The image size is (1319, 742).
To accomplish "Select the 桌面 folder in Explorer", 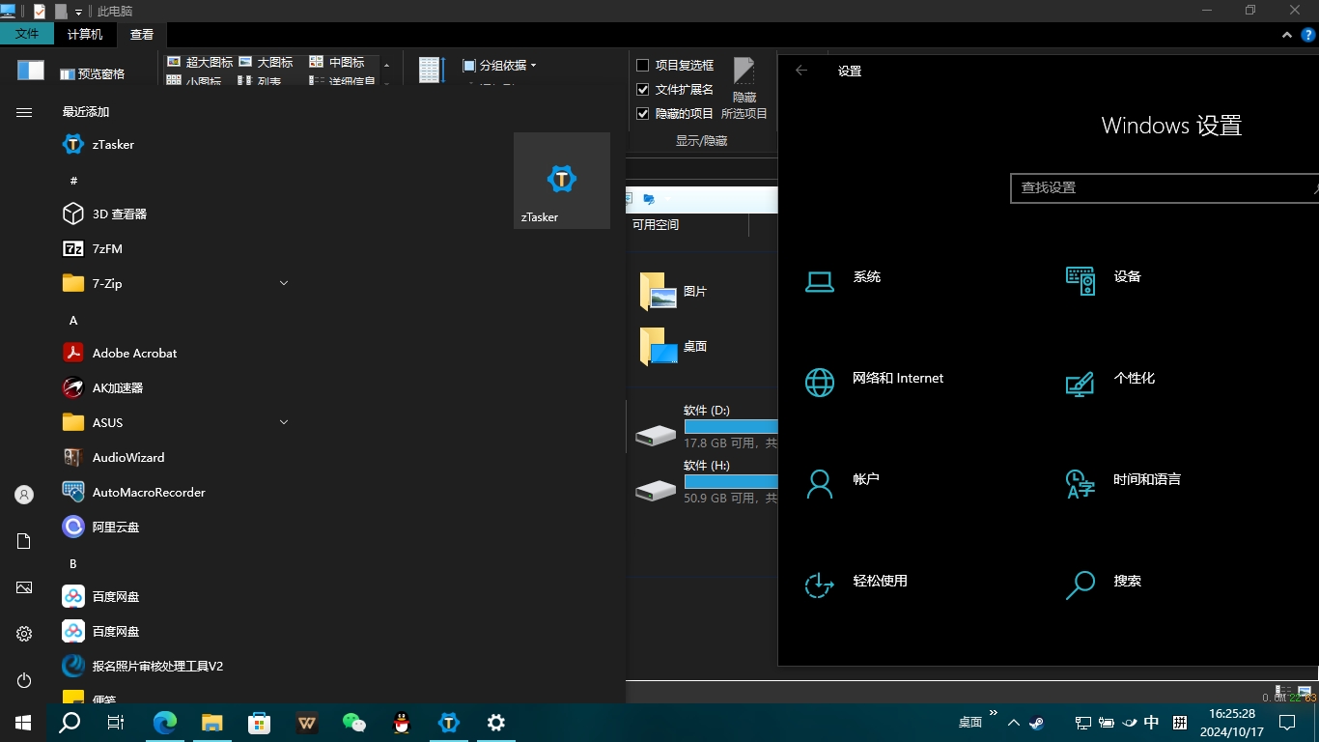I will tap(674, 346).
